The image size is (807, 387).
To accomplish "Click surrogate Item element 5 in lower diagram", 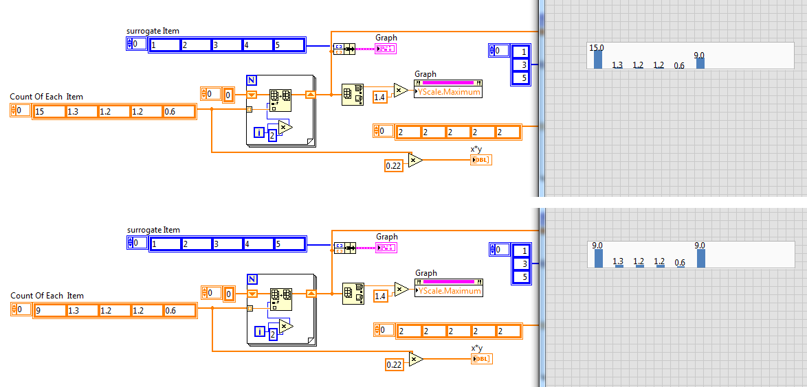I will (x=289, y=244).
